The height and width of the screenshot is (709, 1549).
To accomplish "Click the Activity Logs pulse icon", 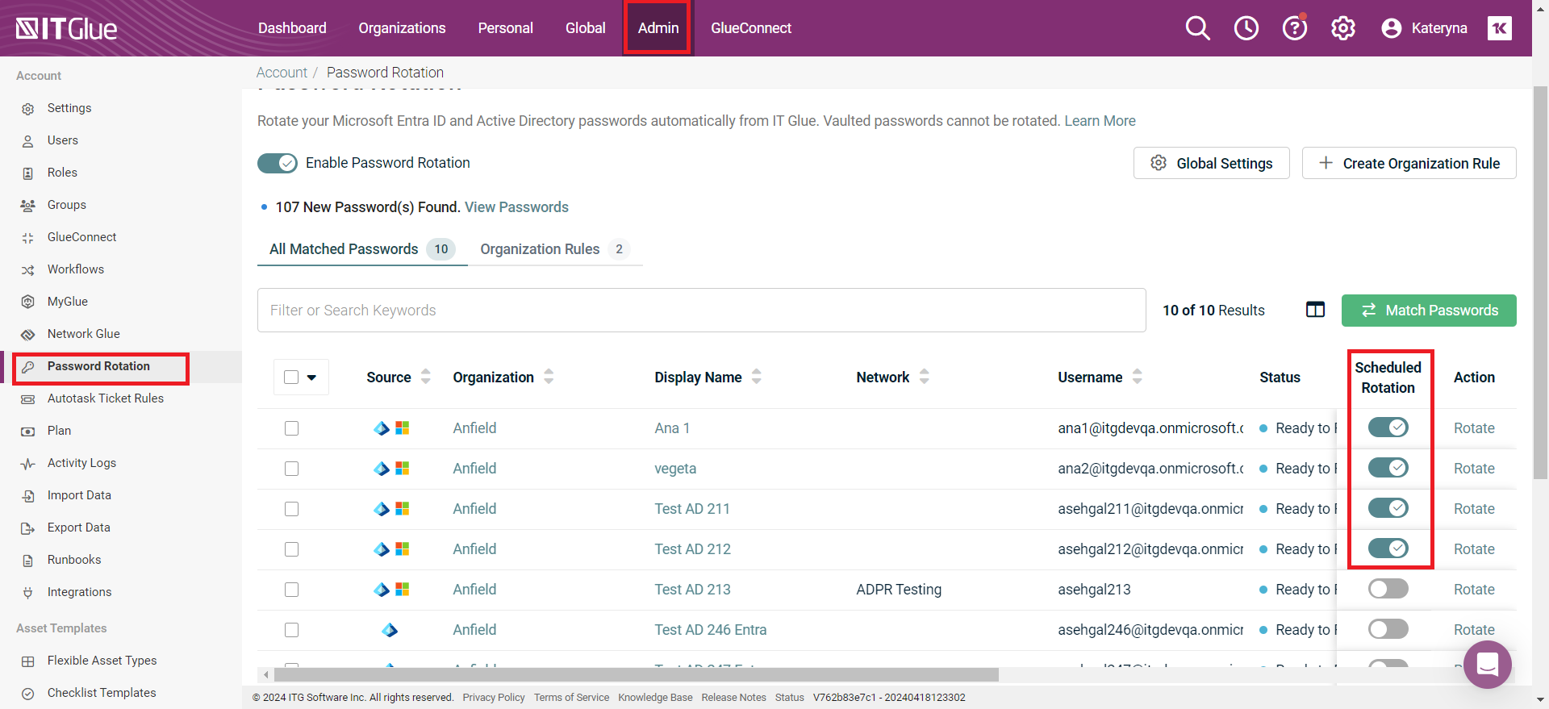I will tap(28, 463).
